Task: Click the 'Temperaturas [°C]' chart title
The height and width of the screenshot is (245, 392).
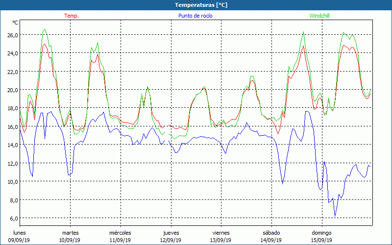Action: click(201, 5)
